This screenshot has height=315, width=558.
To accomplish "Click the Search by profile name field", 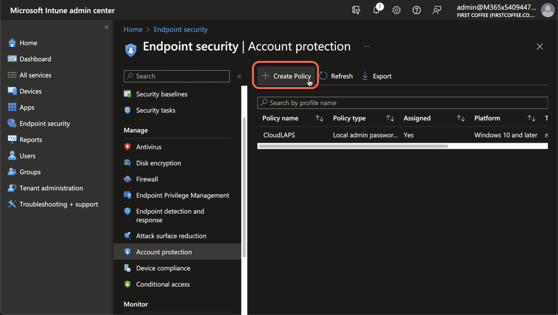I will coord(327,103).
